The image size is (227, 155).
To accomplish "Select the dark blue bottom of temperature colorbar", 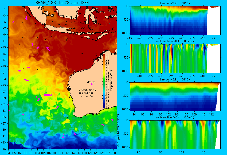I will coord(104,106).
